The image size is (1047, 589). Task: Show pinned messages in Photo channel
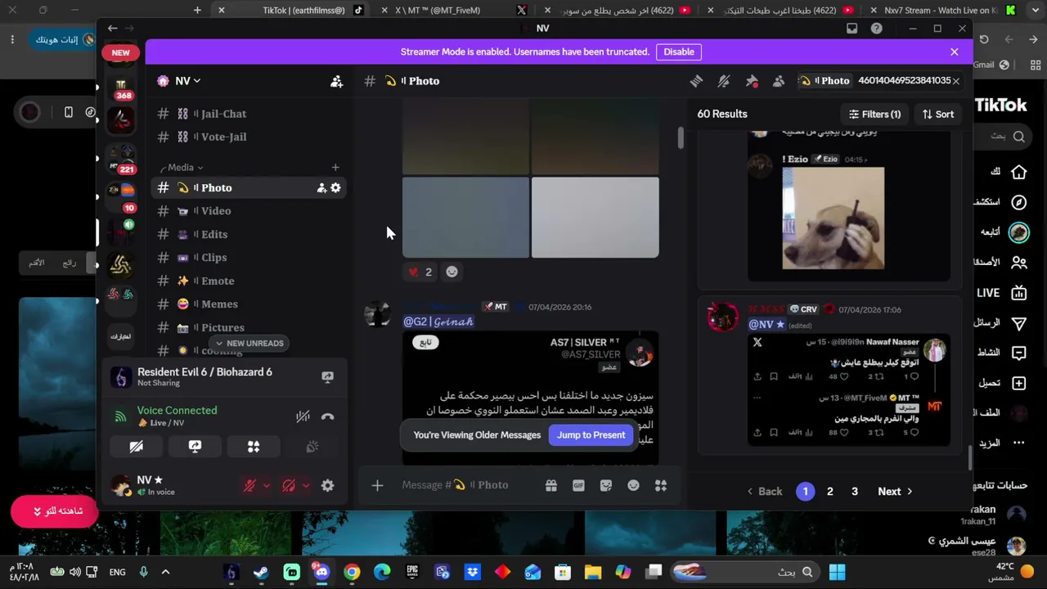[752, 81]
